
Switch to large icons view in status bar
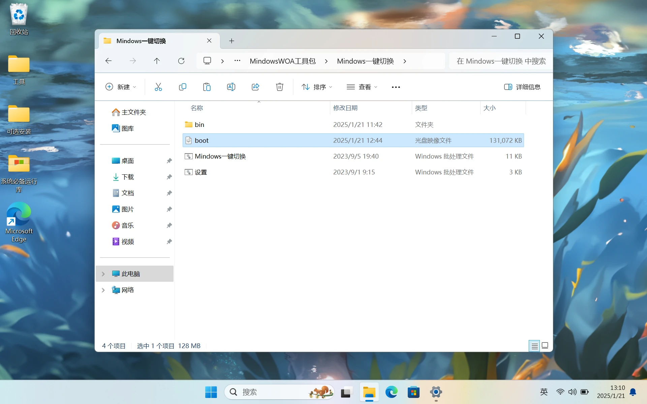coord(545,345)
